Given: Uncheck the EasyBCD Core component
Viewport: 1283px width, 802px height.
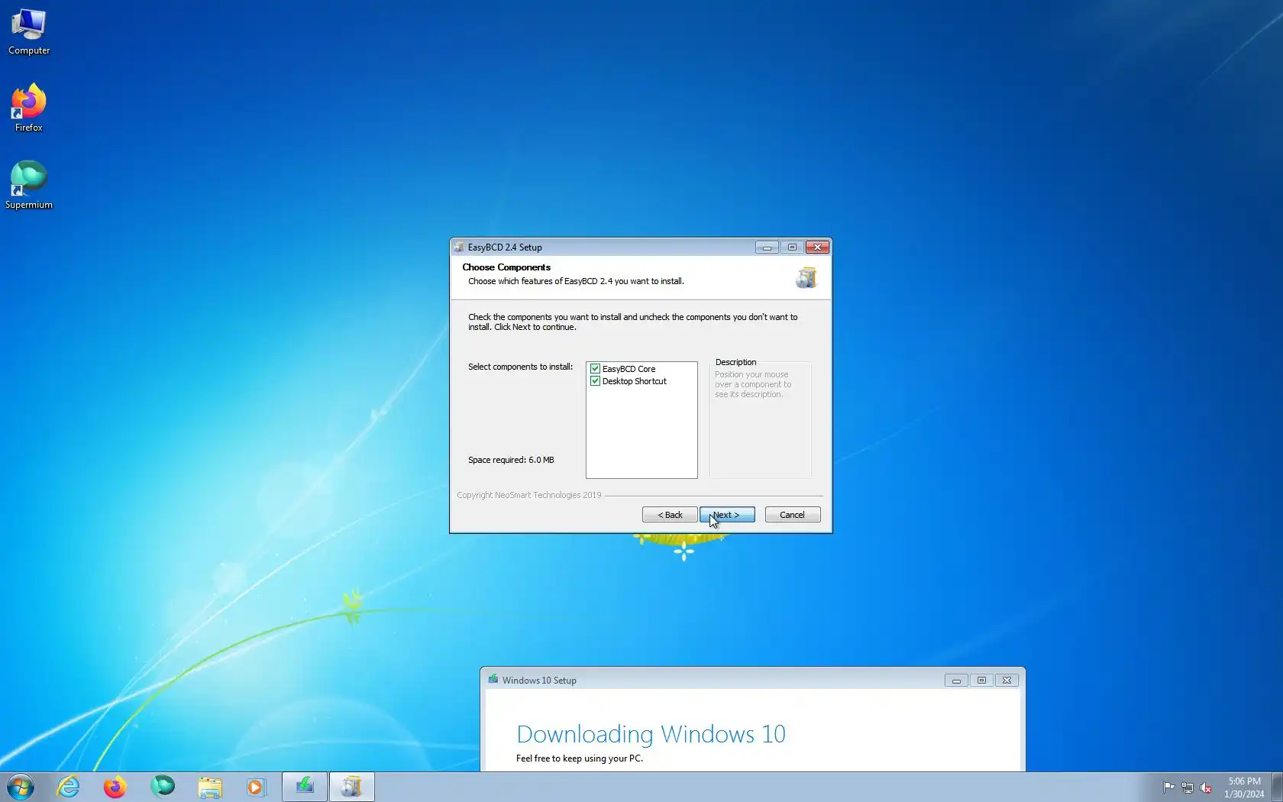Looking at the screenshot, I should (x=595, y=369).
